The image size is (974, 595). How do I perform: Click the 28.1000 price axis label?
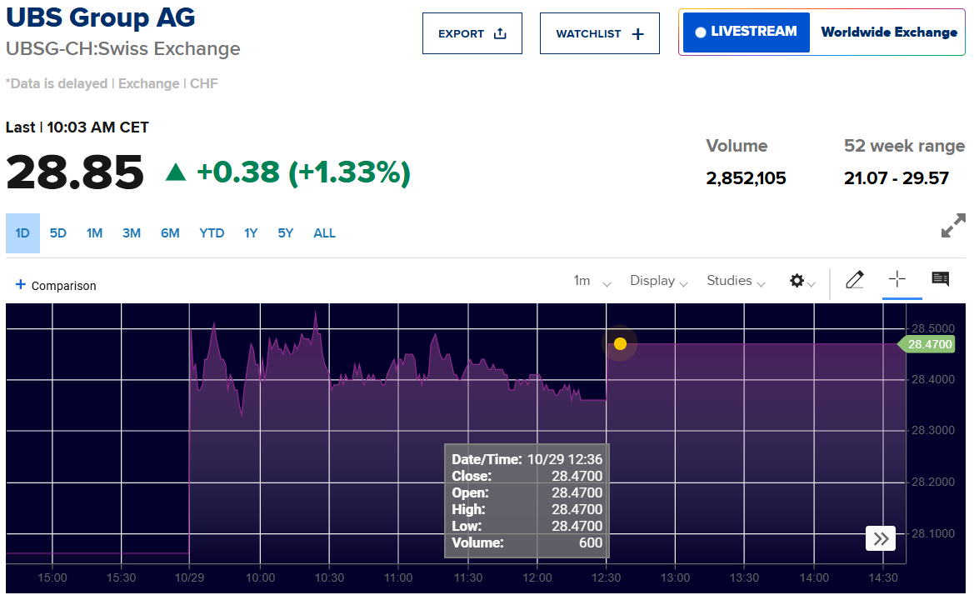coord(932,532)
